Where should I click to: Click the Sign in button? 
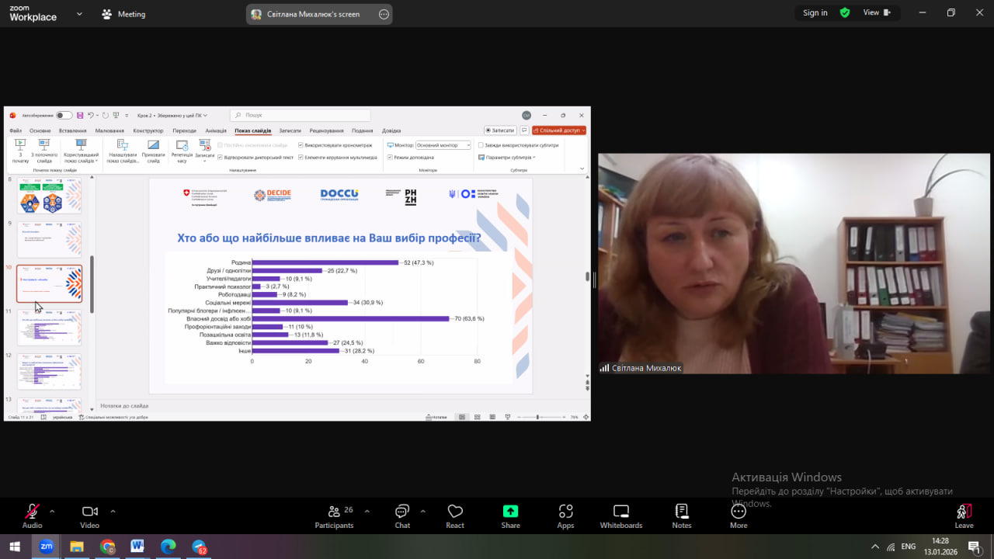tap(815, 12)
